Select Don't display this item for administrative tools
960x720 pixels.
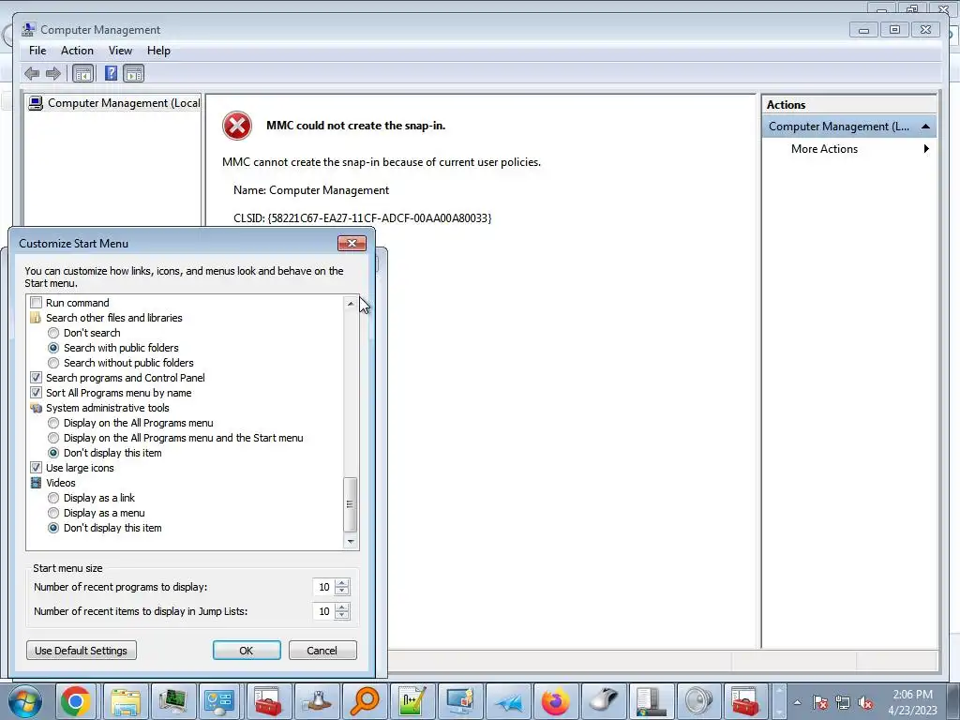(x=53, y=453)
